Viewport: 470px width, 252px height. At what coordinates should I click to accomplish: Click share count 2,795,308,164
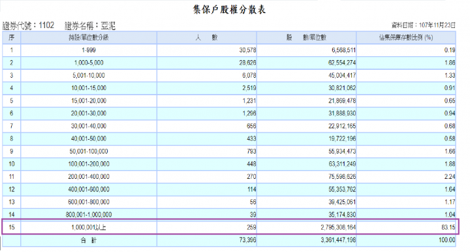[338, 227]
